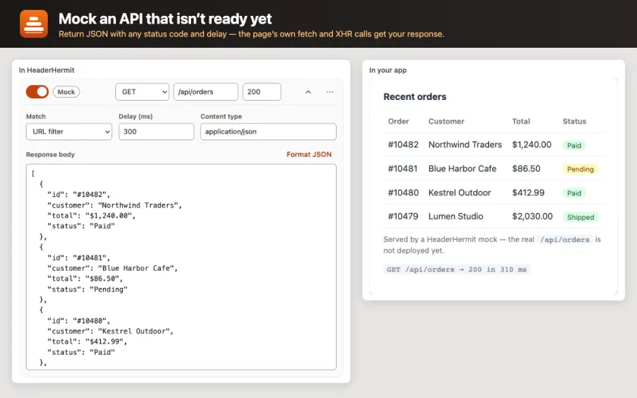Screen dimensions: 637x398
Task: Click the "customer": "Blue Harbor Cafe" JSON line
Action: click(112, 268)
